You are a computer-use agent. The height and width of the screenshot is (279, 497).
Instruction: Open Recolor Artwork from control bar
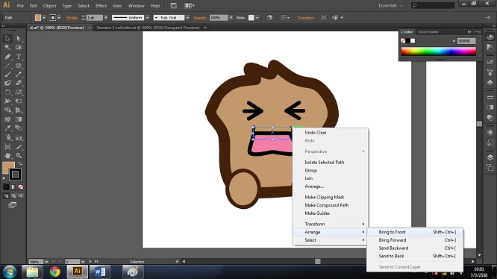[x=269, y=18]
